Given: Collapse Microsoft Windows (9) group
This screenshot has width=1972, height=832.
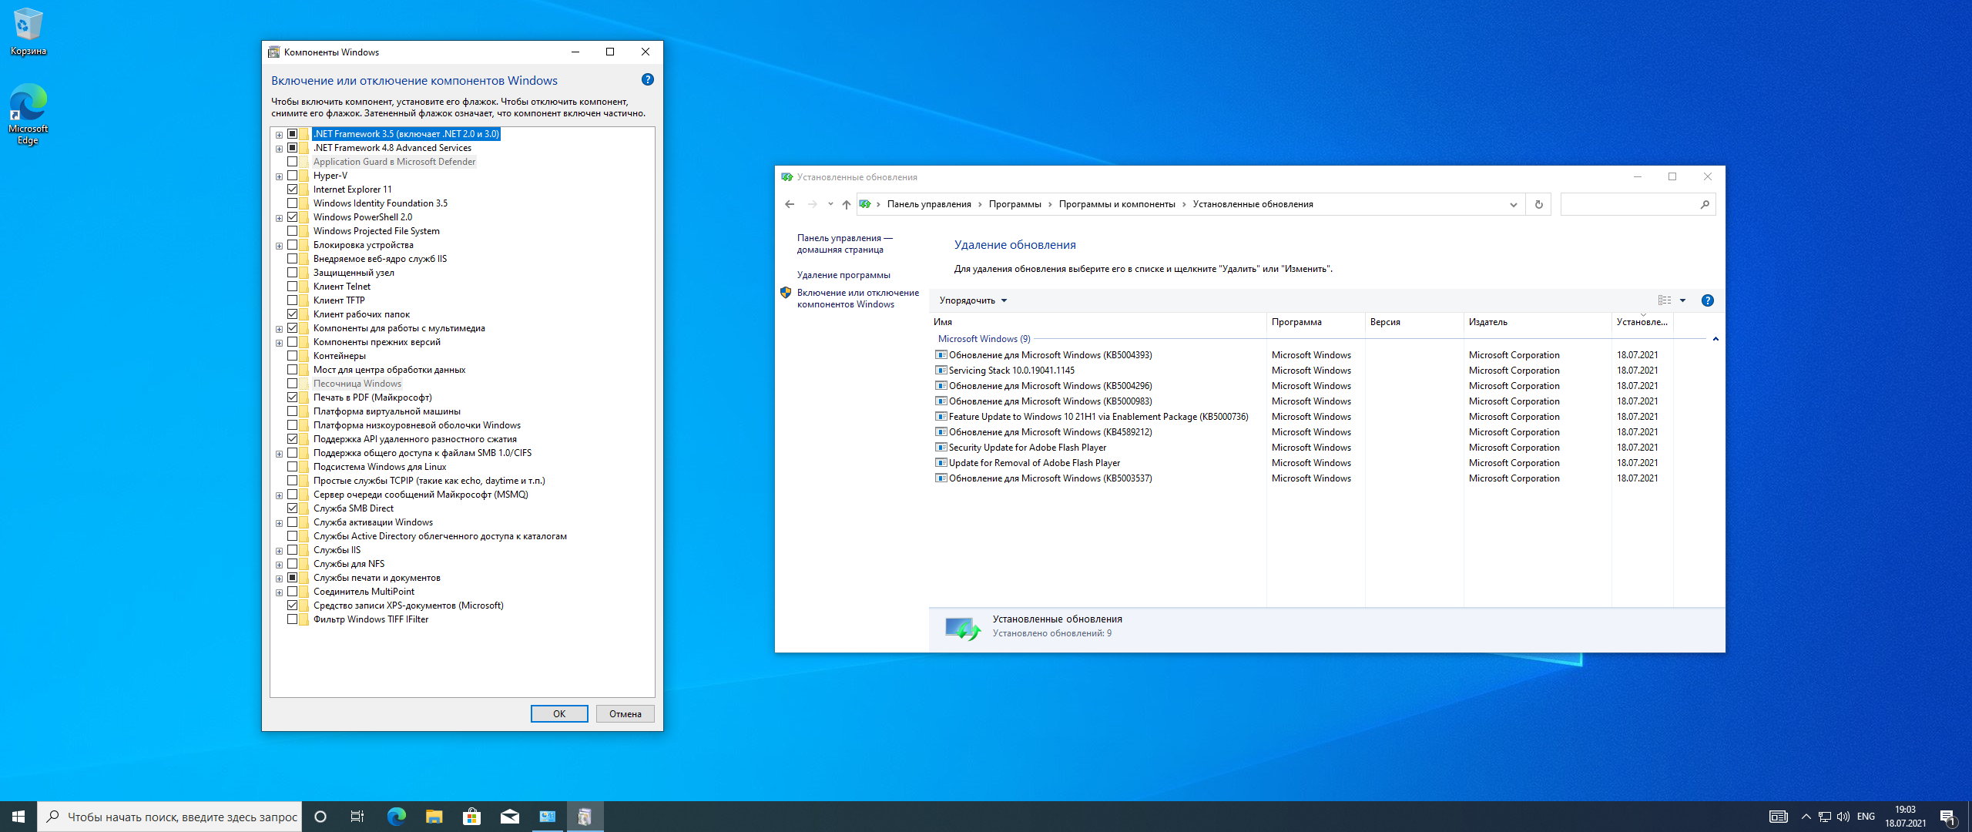Looking at the screenshot, I should 1715,339.
